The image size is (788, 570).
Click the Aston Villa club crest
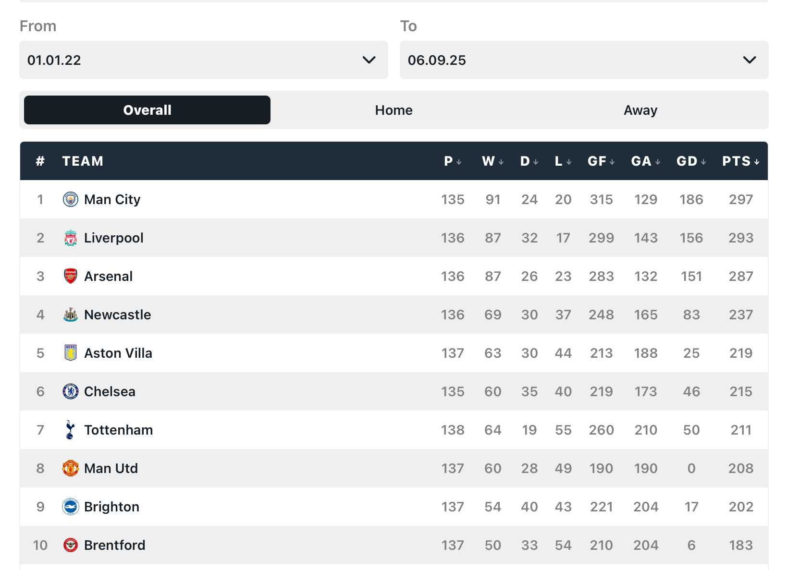71,353
